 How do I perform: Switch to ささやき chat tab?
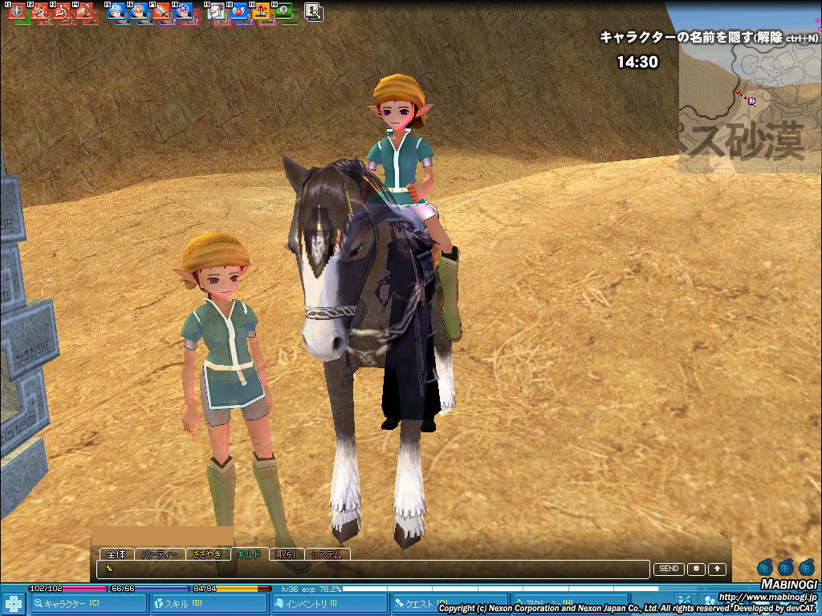tap(207, 554)
